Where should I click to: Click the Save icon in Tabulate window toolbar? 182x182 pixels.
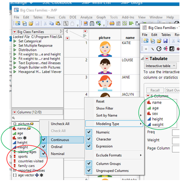[x=165, y=41]
